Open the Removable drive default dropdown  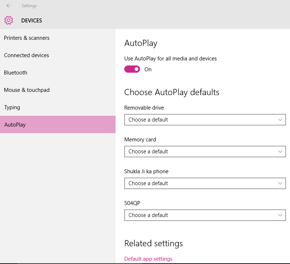205,120
